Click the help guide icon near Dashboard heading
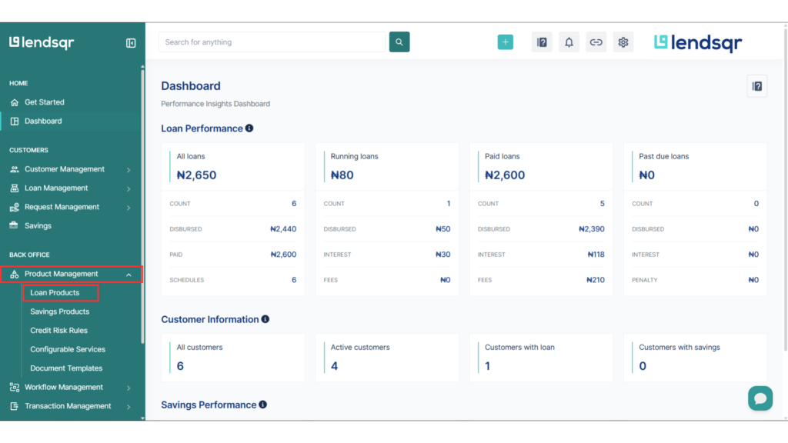Viewport: 788px width, 443px height. point(756,85)
